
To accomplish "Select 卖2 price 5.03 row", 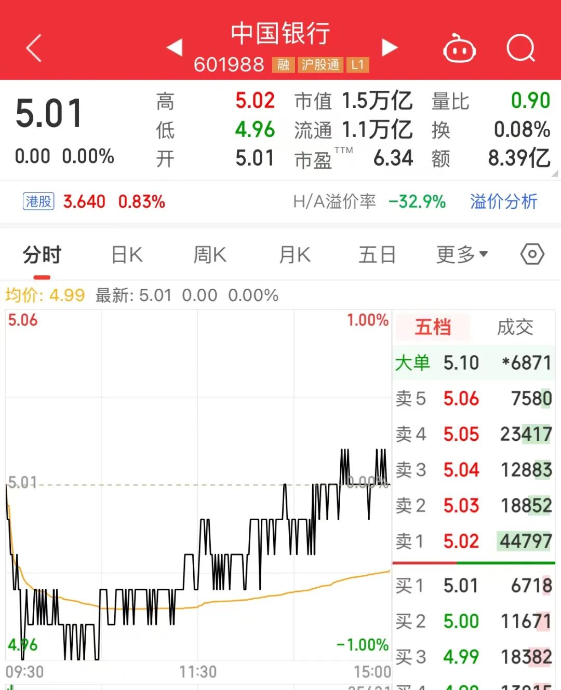I will tap(474, 505).
